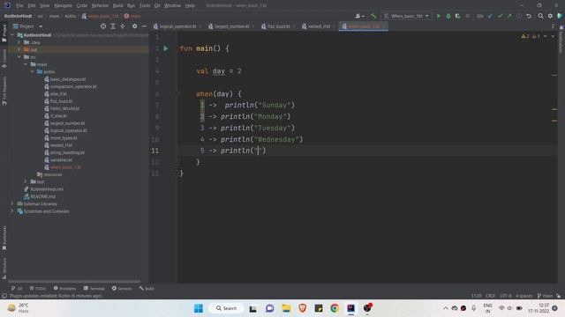This screenshot has height=317, width=565.
Task: Hide the Project panel with minus icon
Action: click(x=144, y=26)
